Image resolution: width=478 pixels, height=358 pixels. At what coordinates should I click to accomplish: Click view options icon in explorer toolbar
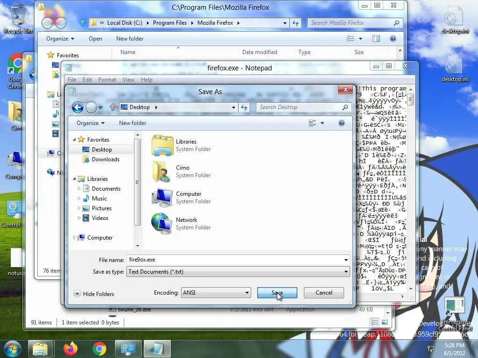351,39
